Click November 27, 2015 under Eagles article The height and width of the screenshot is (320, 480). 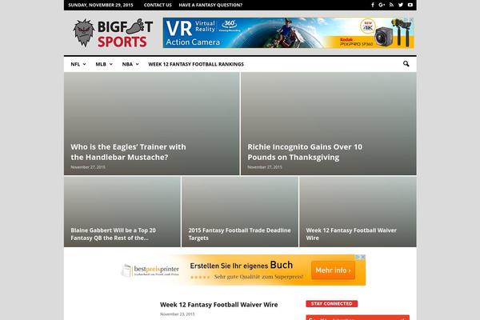tap(88, 167)
